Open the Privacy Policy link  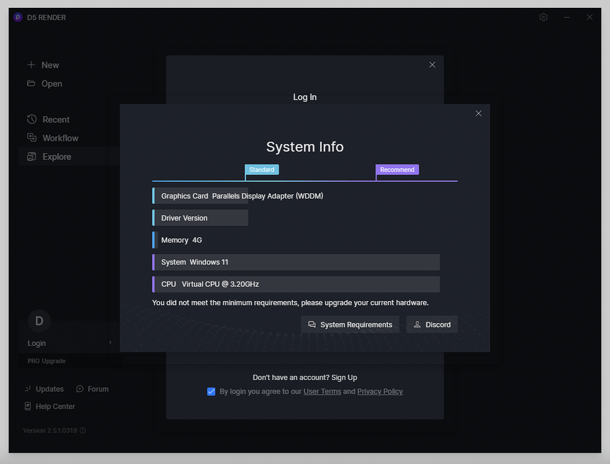tap(379, 392)
